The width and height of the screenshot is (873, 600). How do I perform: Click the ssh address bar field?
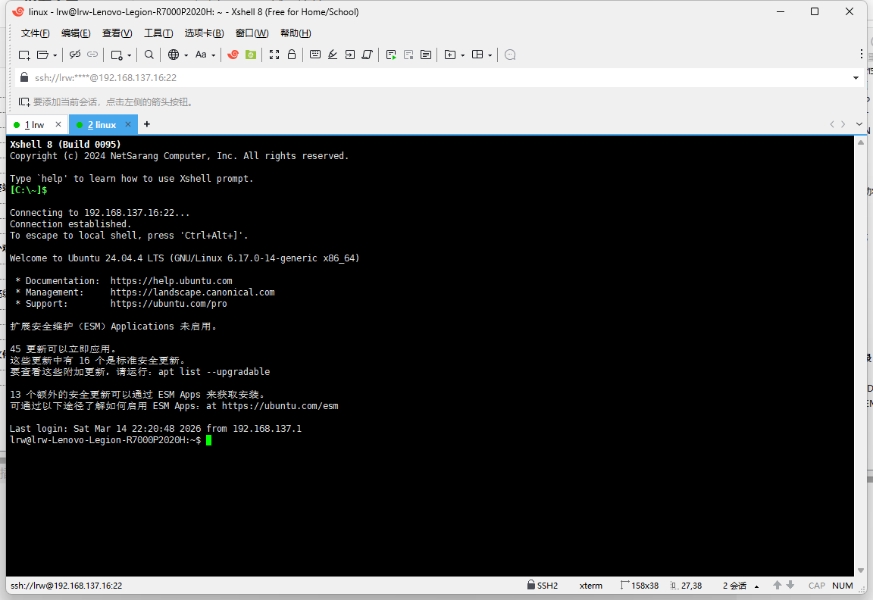click(x=440, y=78)
